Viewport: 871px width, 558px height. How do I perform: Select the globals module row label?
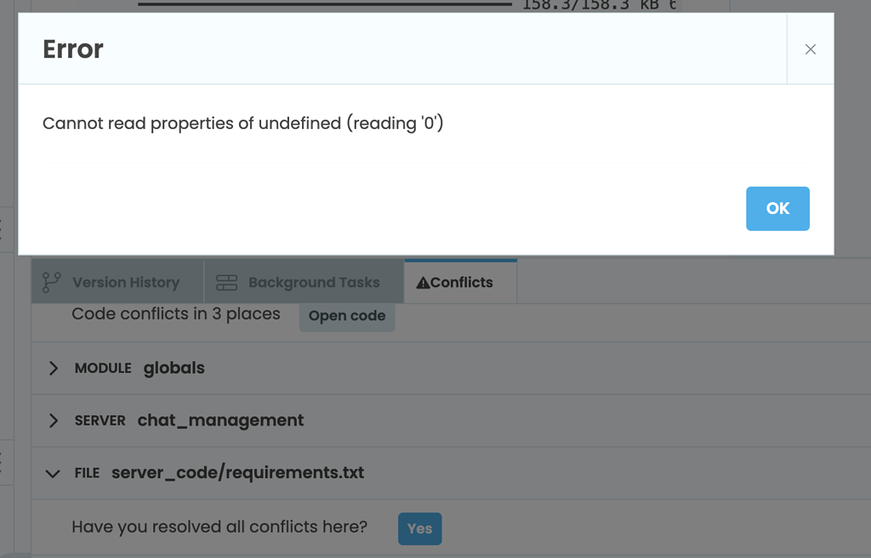174,369
